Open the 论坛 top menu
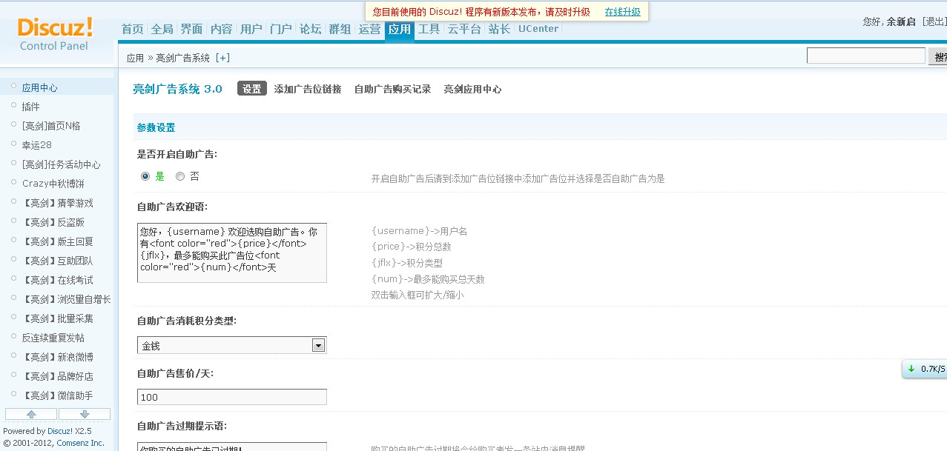The image size is (947, 451). coord(311,29)
